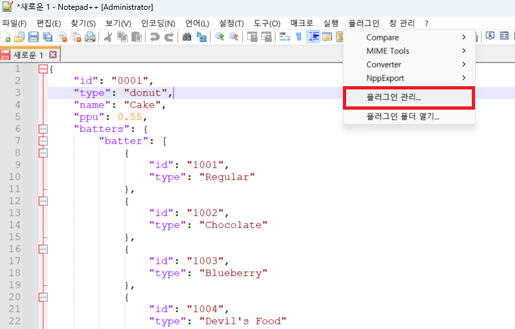
Task: Open the Replace dialog icon
Action: pos(202,37)
